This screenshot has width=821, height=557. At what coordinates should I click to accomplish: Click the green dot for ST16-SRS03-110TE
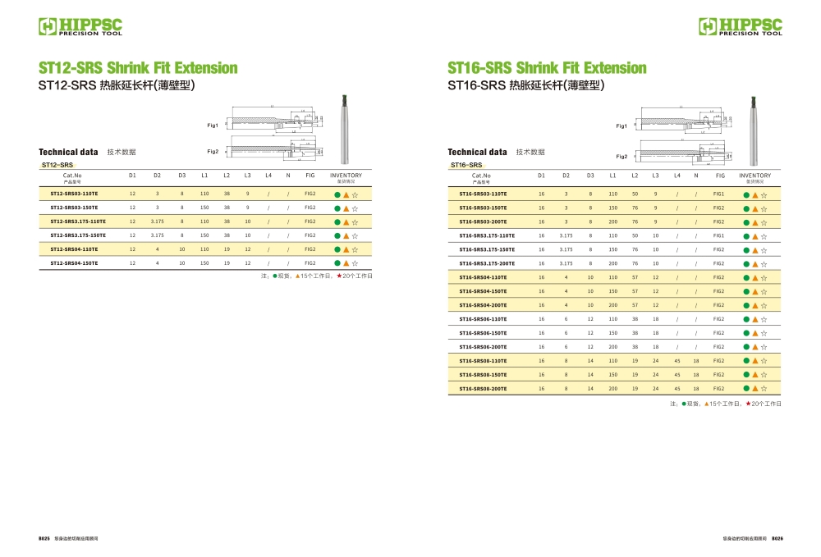click(x=746, y=195)
